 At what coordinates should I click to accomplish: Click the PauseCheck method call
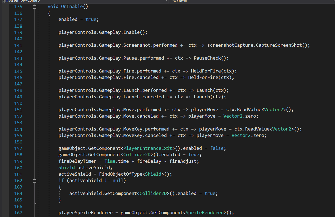[x=207, y=58]
